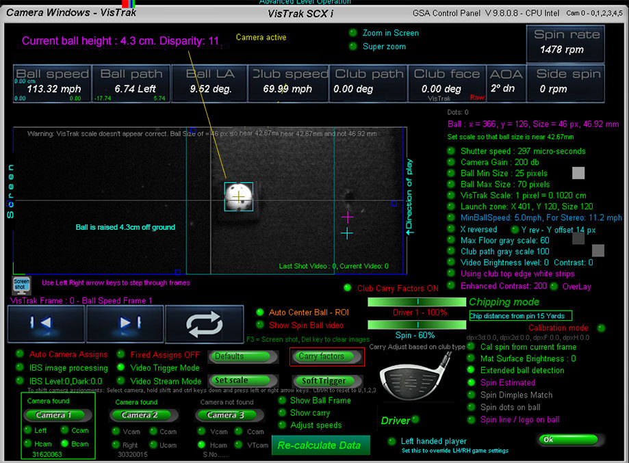Screen dimensions: 629x463
Task: Toggle Fixed Assigns OFF
Action: (x=120, y=354)
